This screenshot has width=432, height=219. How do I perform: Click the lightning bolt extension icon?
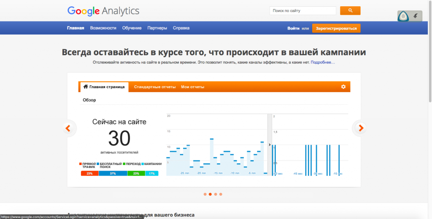pyautogui.click(x=415, y=16)
